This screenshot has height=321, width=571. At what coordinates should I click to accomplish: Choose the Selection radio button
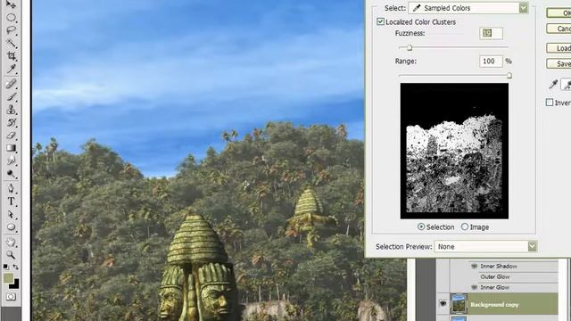(x=421, y=226)
